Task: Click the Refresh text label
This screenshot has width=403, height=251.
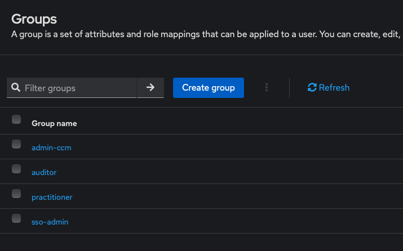Action: tap(334, 87)
